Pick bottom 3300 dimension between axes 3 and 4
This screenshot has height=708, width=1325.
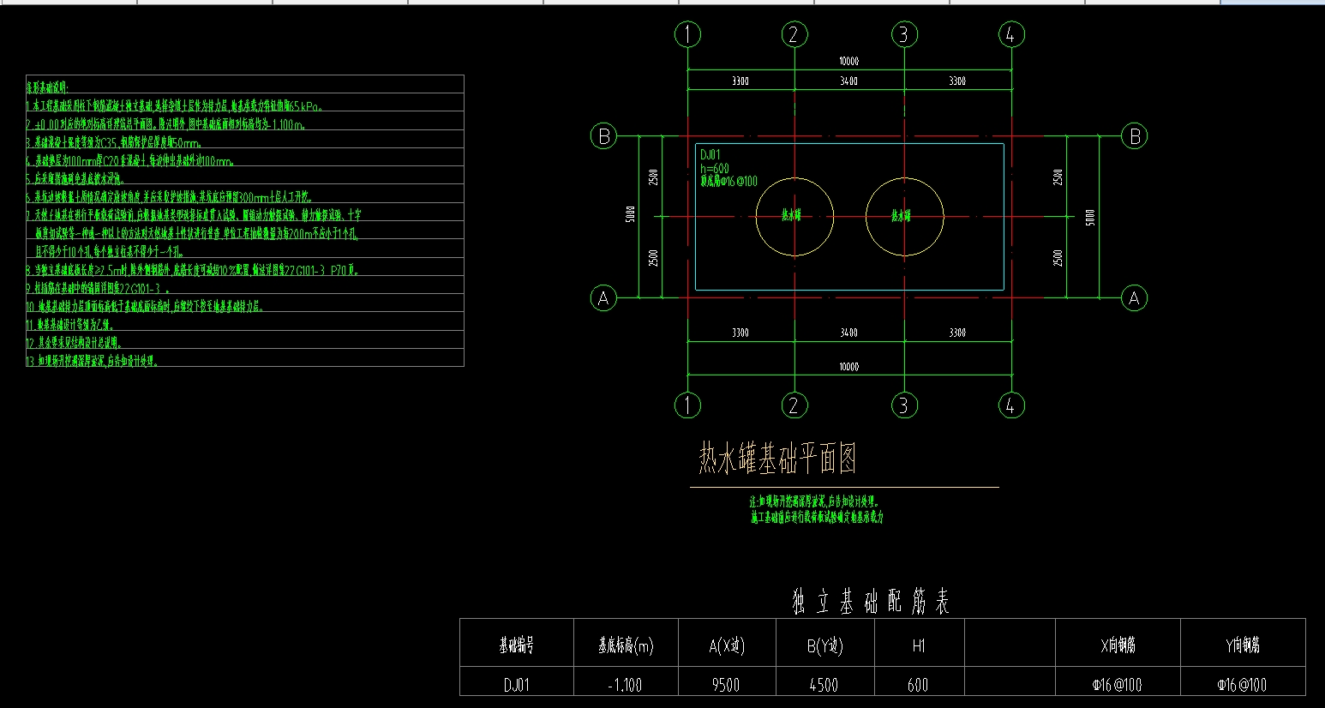957,333
